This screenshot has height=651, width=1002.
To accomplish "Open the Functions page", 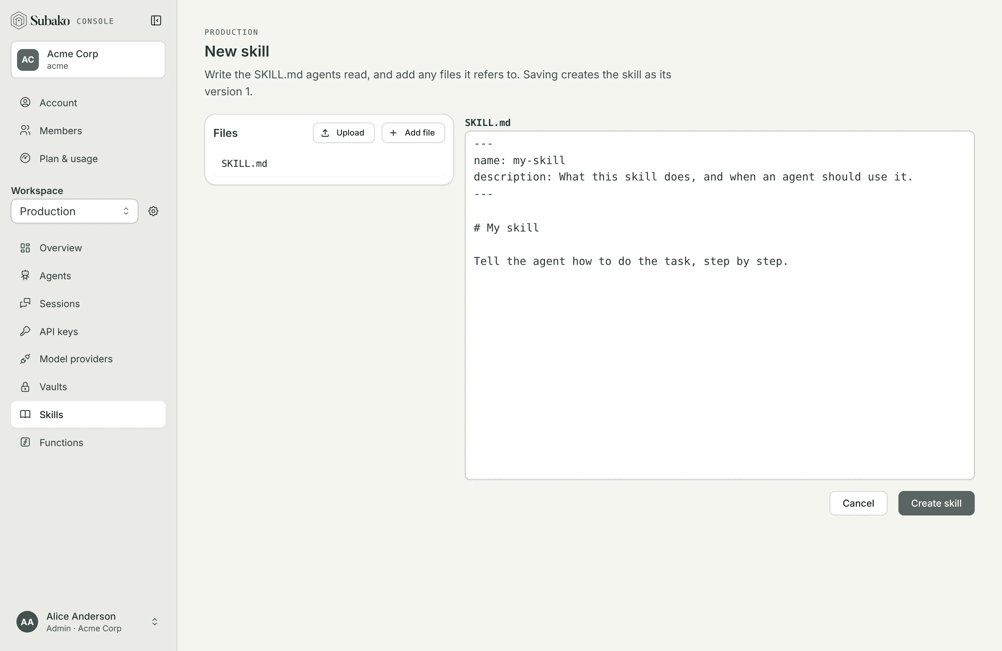I will [88, 442].
